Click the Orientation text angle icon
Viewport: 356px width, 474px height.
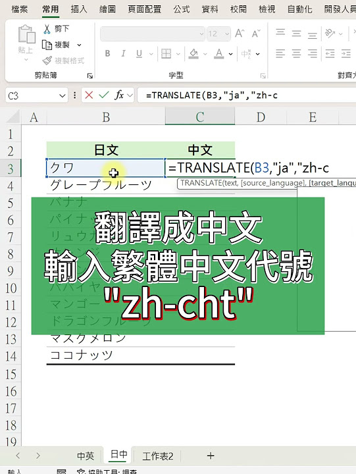(330, 34)
